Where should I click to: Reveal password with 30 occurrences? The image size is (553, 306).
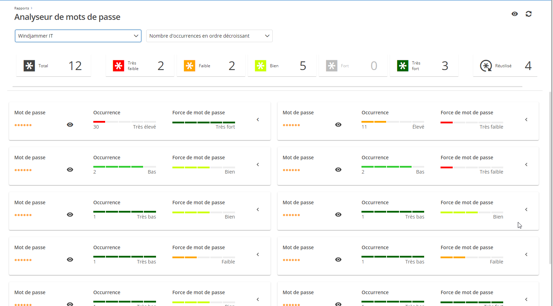click(70, 125)
